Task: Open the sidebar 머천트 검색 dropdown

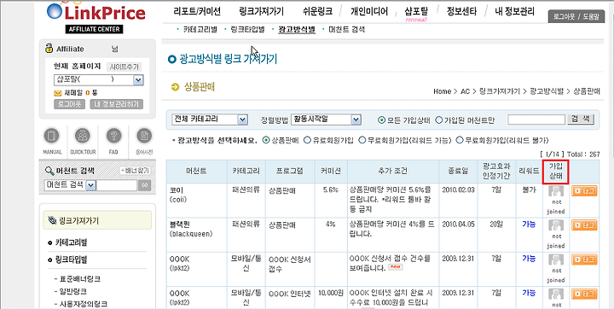Action: coord(71,185)
